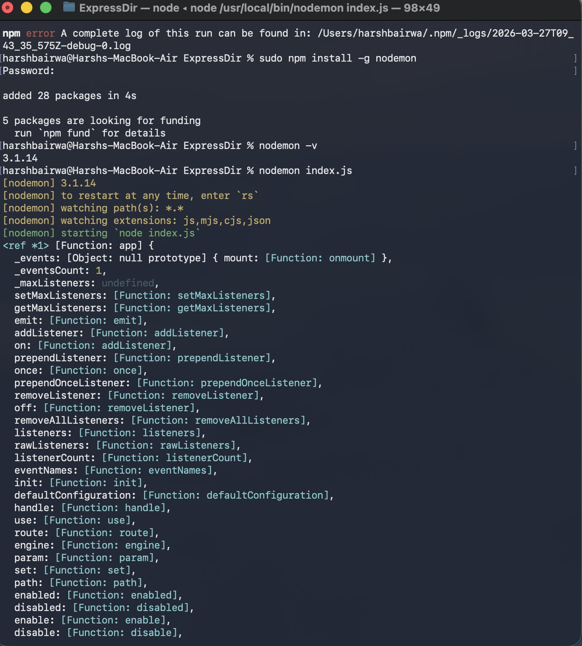Close the terminal window with red button
This screenshot has height=646, width=582.
[8, 7]
